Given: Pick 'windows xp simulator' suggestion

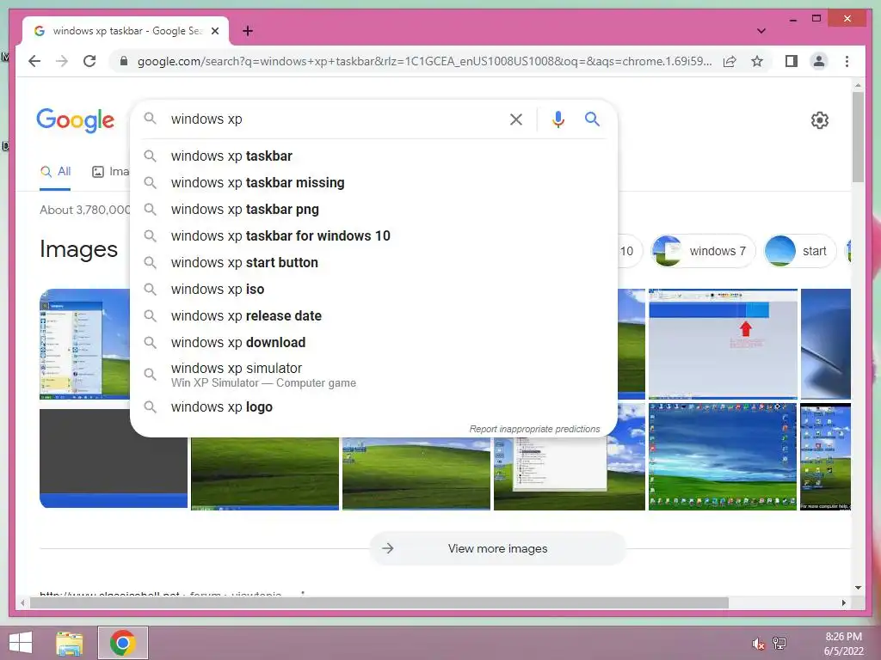Looking at the screenshot, I should (373, 375).
